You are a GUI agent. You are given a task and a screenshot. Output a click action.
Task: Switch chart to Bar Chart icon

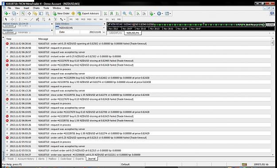(105, 13)
